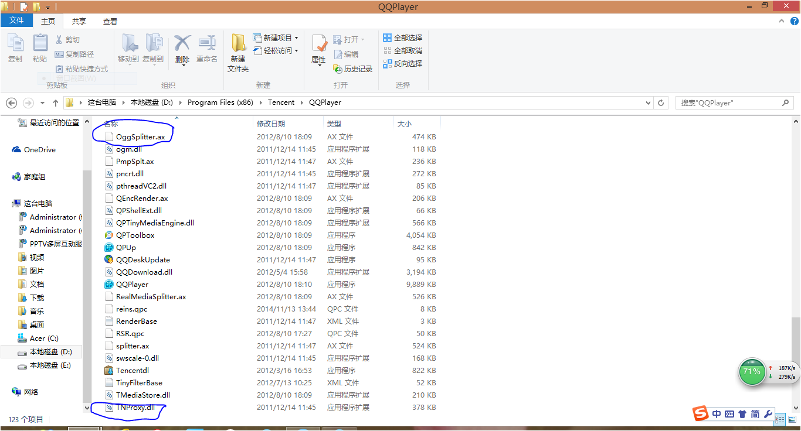Screen dimensions: 801x431
Task: Click the Sogou input method S icon
Action: click(700, 414)
